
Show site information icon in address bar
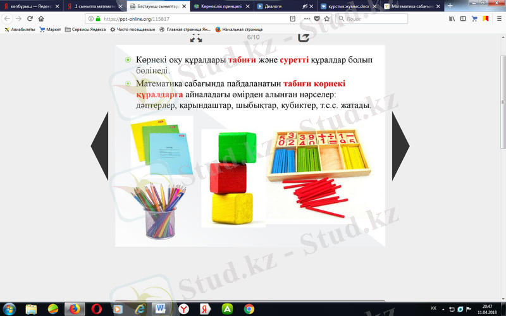tap(91, 19)
